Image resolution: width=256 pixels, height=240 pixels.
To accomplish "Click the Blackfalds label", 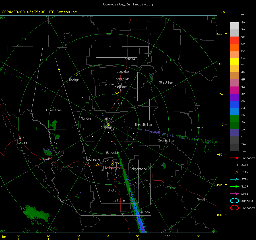I will coord(121,79).
